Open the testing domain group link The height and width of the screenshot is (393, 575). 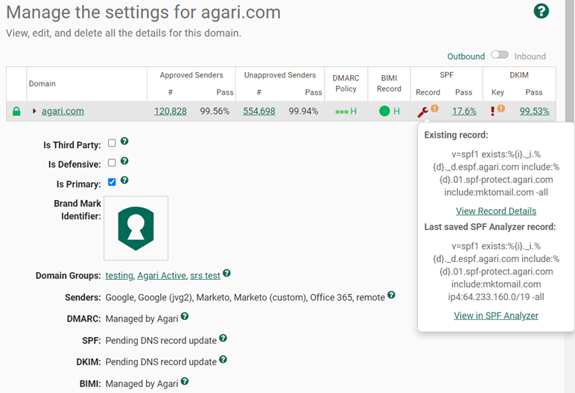point(119,275)
